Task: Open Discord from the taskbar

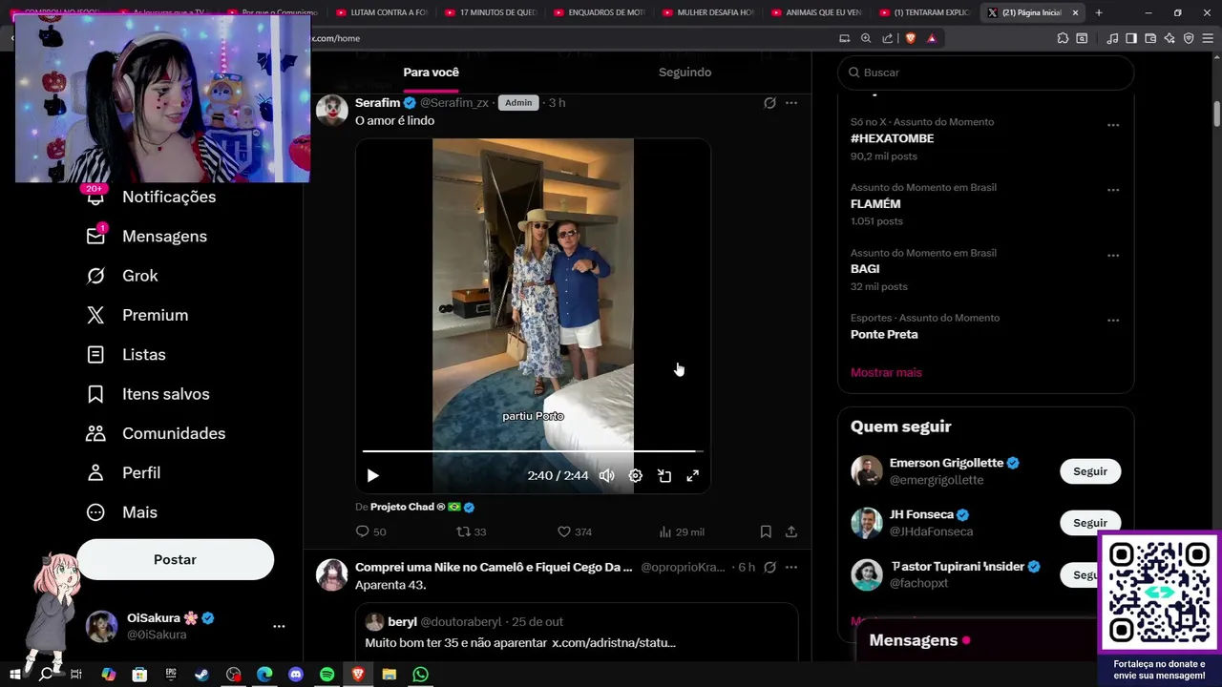Action: click(296, 675)
